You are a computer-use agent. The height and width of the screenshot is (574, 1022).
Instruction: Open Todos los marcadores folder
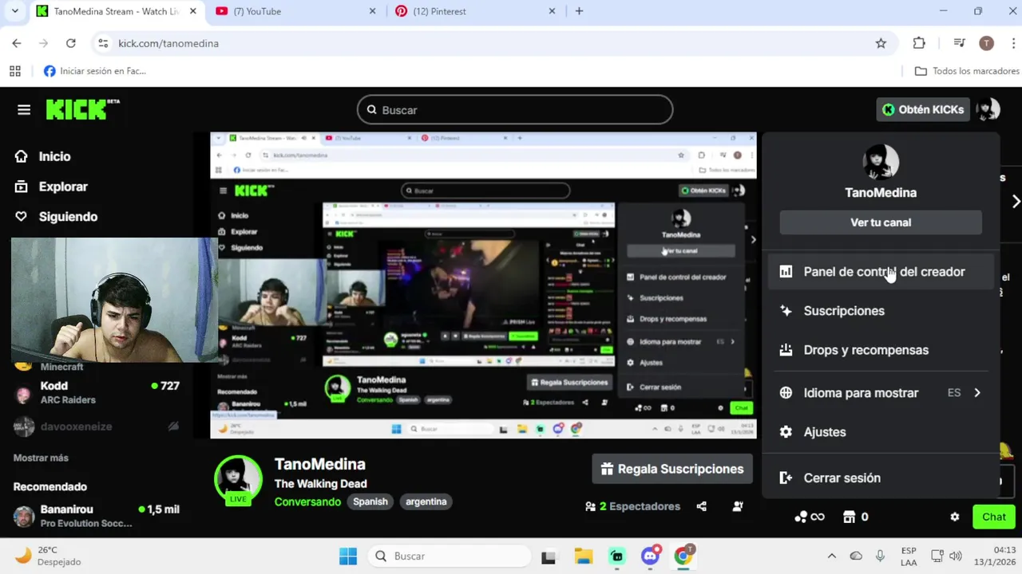click(x=967, y=71)
